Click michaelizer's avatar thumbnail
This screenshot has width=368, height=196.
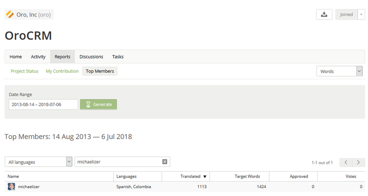coord(11,187)
